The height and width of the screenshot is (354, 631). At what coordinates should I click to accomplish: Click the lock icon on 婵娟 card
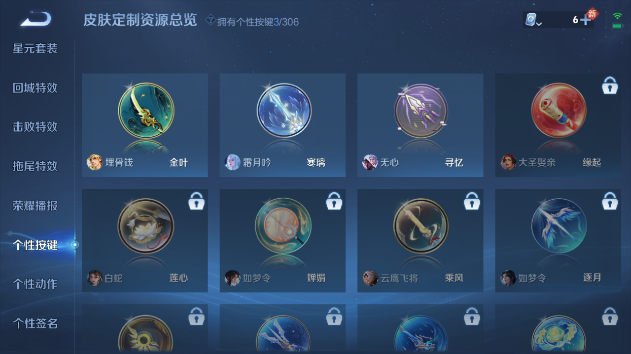pos(334,201)
